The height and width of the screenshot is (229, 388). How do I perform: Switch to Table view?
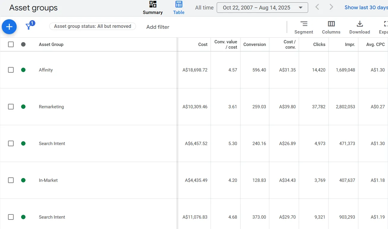tap(179, 7)
